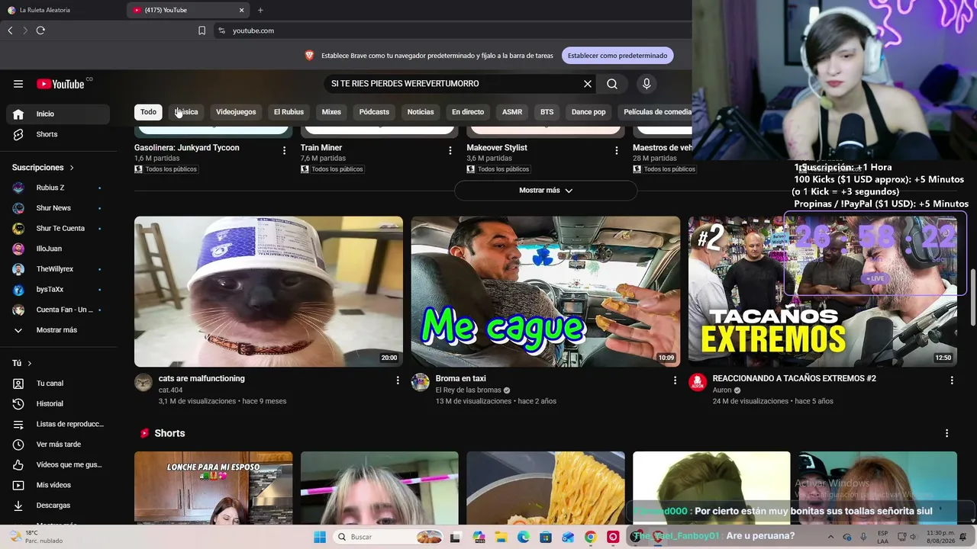Open Descargas in the sidebar
The width and height of the screenshot is (977, 549).
tap(58, 506)
